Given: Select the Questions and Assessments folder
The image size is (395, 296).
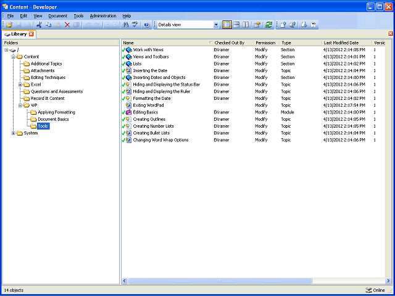Looking at the screenshot, I should (57, 91).
